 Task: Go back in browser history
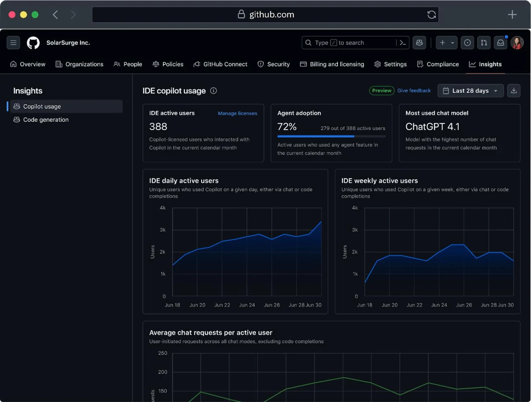[56, 15]
